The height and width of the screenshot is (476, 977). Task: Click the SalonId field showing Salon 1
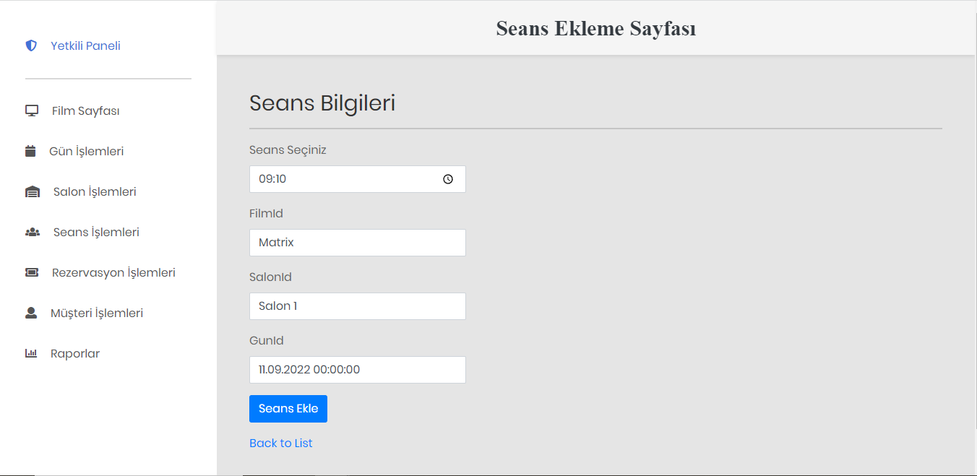tap(357, 306)
